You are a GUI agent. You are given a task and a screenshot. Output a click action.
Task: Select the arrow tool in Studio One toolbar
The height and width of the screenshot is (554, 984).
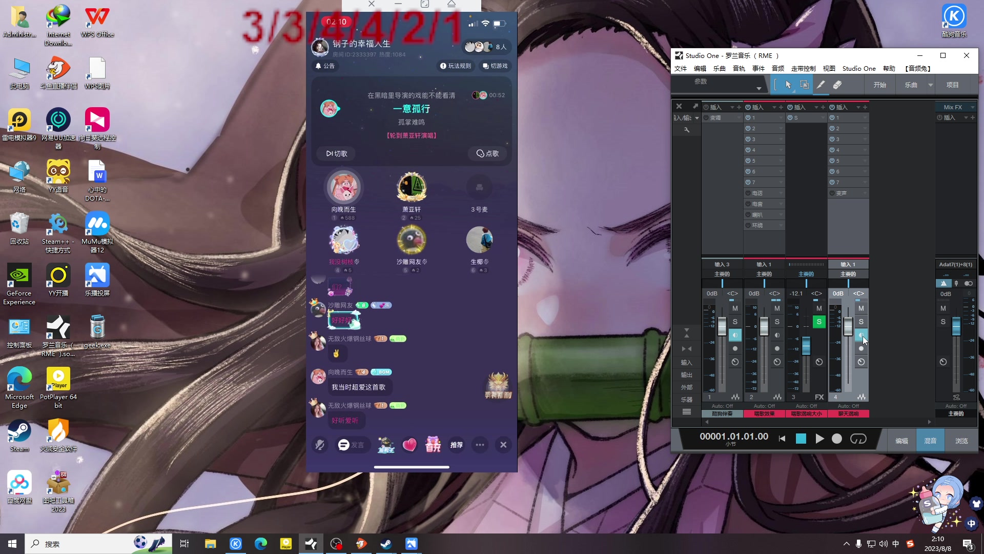(788, 85)
